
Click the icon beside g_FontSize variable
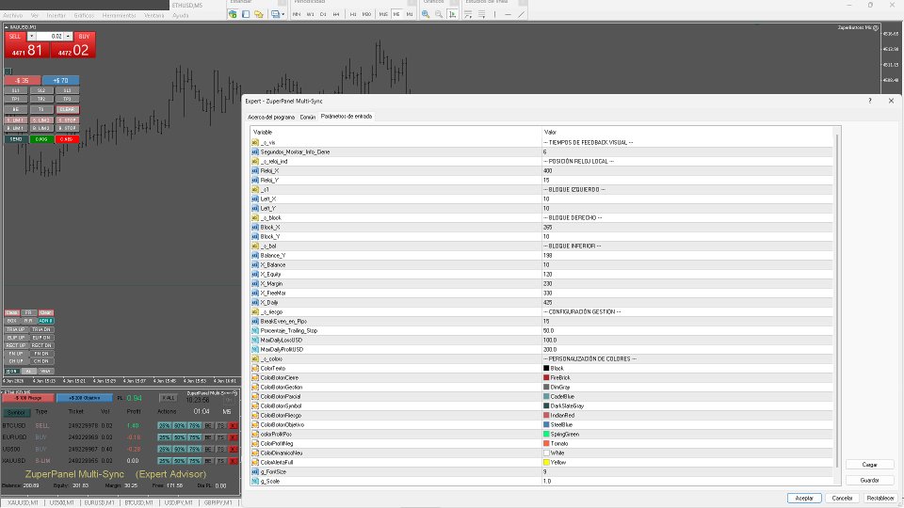(255, 471)
